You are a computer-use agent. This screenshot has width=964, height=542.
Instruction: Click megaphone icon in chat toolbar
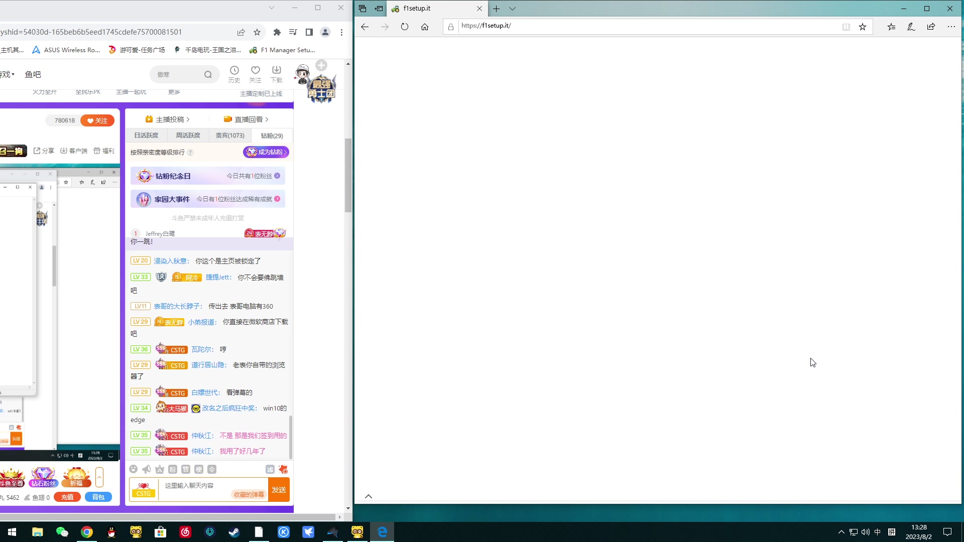[146, 469]
